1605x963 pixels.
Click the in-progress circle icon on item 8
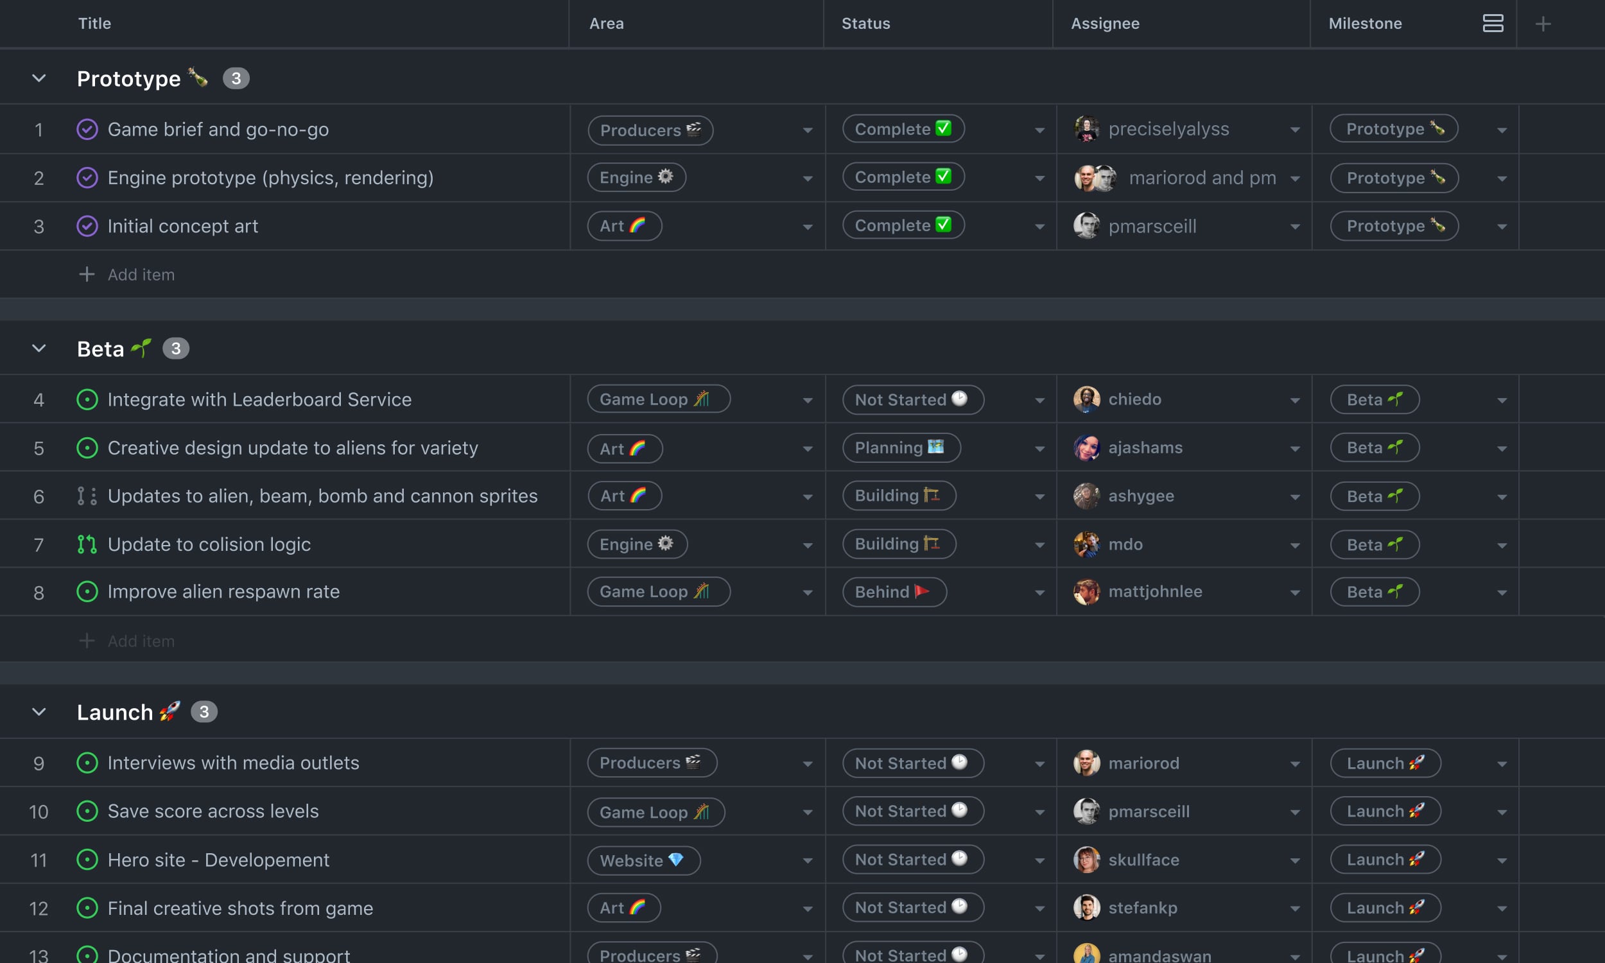tap(87, 591)
